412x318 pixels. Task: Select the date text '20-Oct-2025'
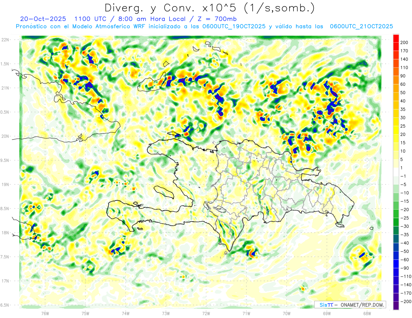(x=43, y=19)
